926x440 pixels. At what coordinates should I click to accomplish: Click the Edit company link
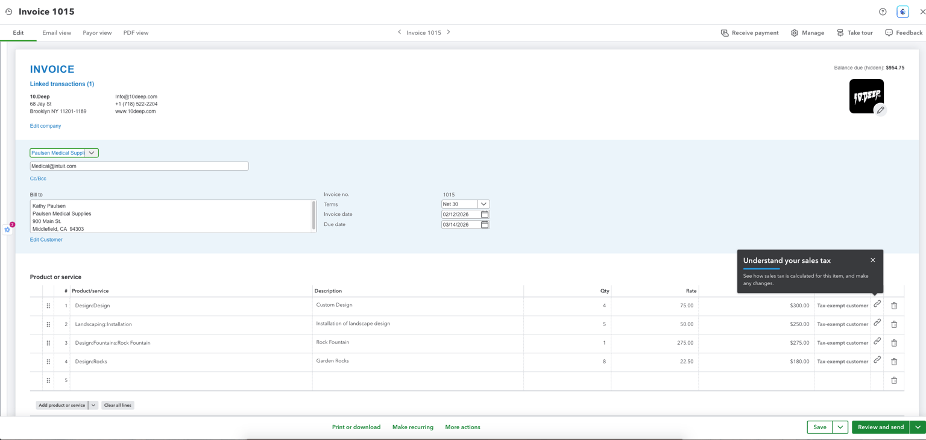(x=45, y=126)
